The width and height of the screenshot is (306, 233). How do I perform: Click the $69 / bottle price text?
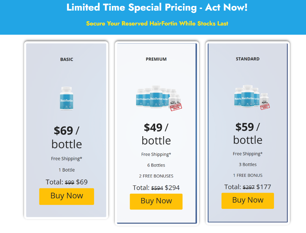tap(67, 137)
